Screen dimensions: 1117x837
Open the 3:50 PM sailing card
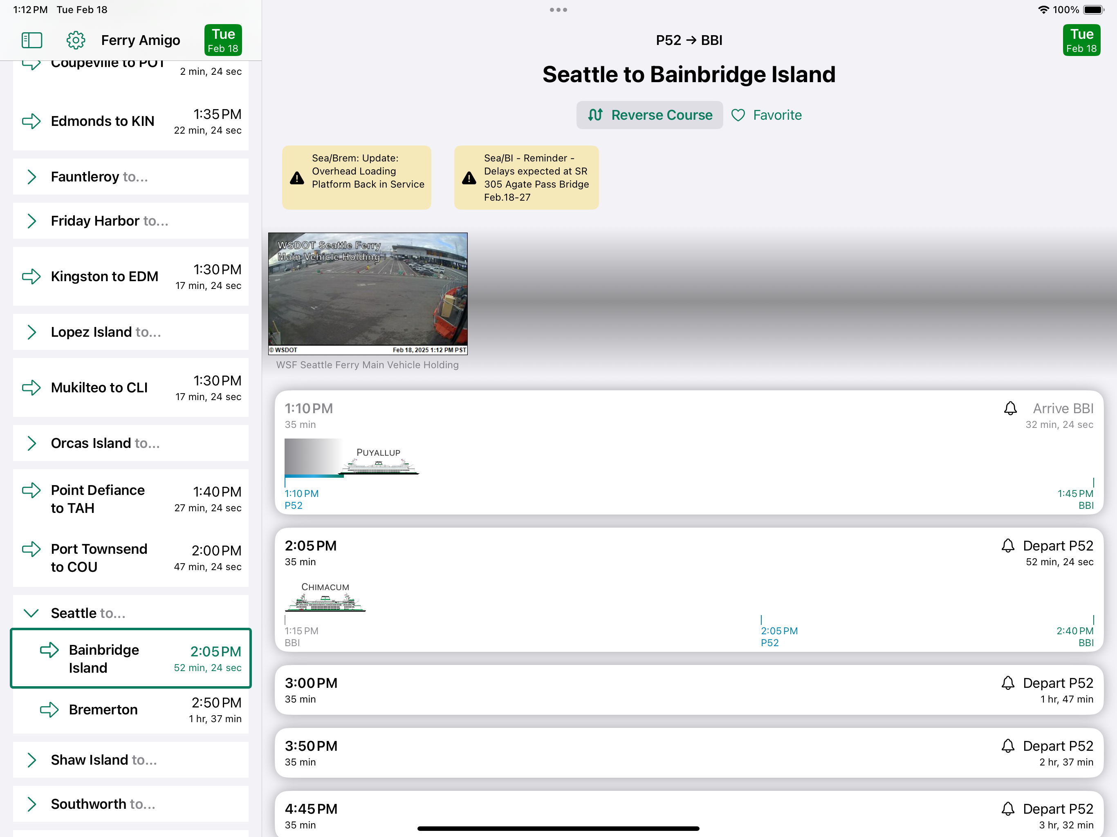point(689,753)
